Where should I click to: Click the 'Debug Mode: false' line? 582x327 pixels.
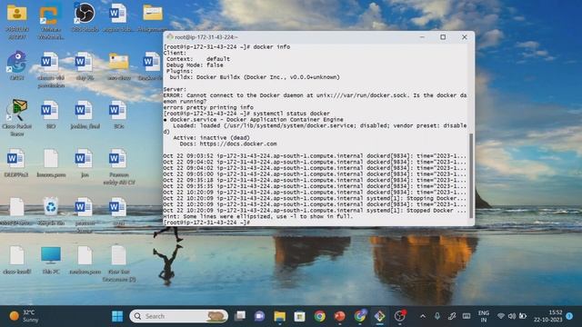pos(195,65)
